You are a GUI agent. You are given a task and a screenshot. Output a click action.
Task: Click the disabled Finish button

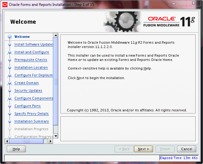point(165,149)
